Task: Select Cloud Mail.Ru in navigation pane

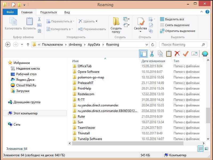Action: (23, 85)
